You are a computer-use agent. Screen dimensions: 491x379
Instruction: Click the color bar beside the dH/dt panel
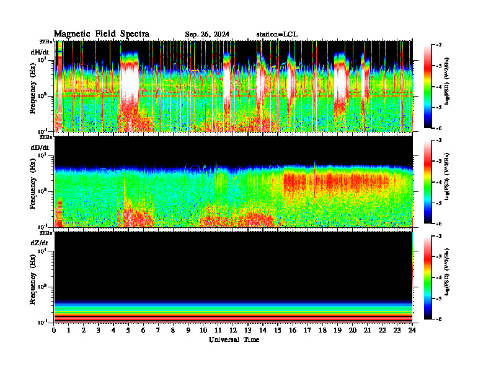428,87
